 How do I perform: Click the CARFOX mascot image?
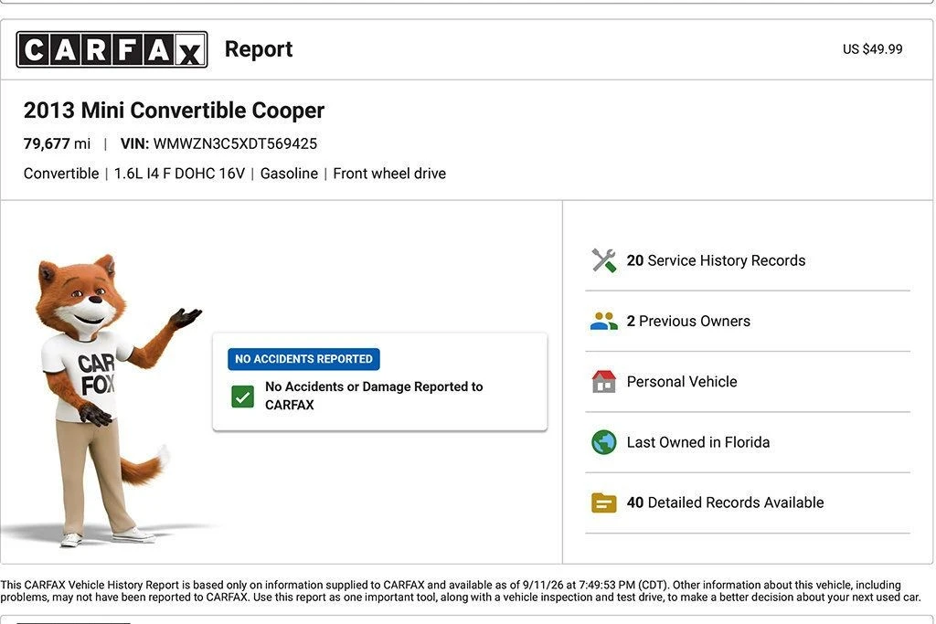(x=111, y=399)
